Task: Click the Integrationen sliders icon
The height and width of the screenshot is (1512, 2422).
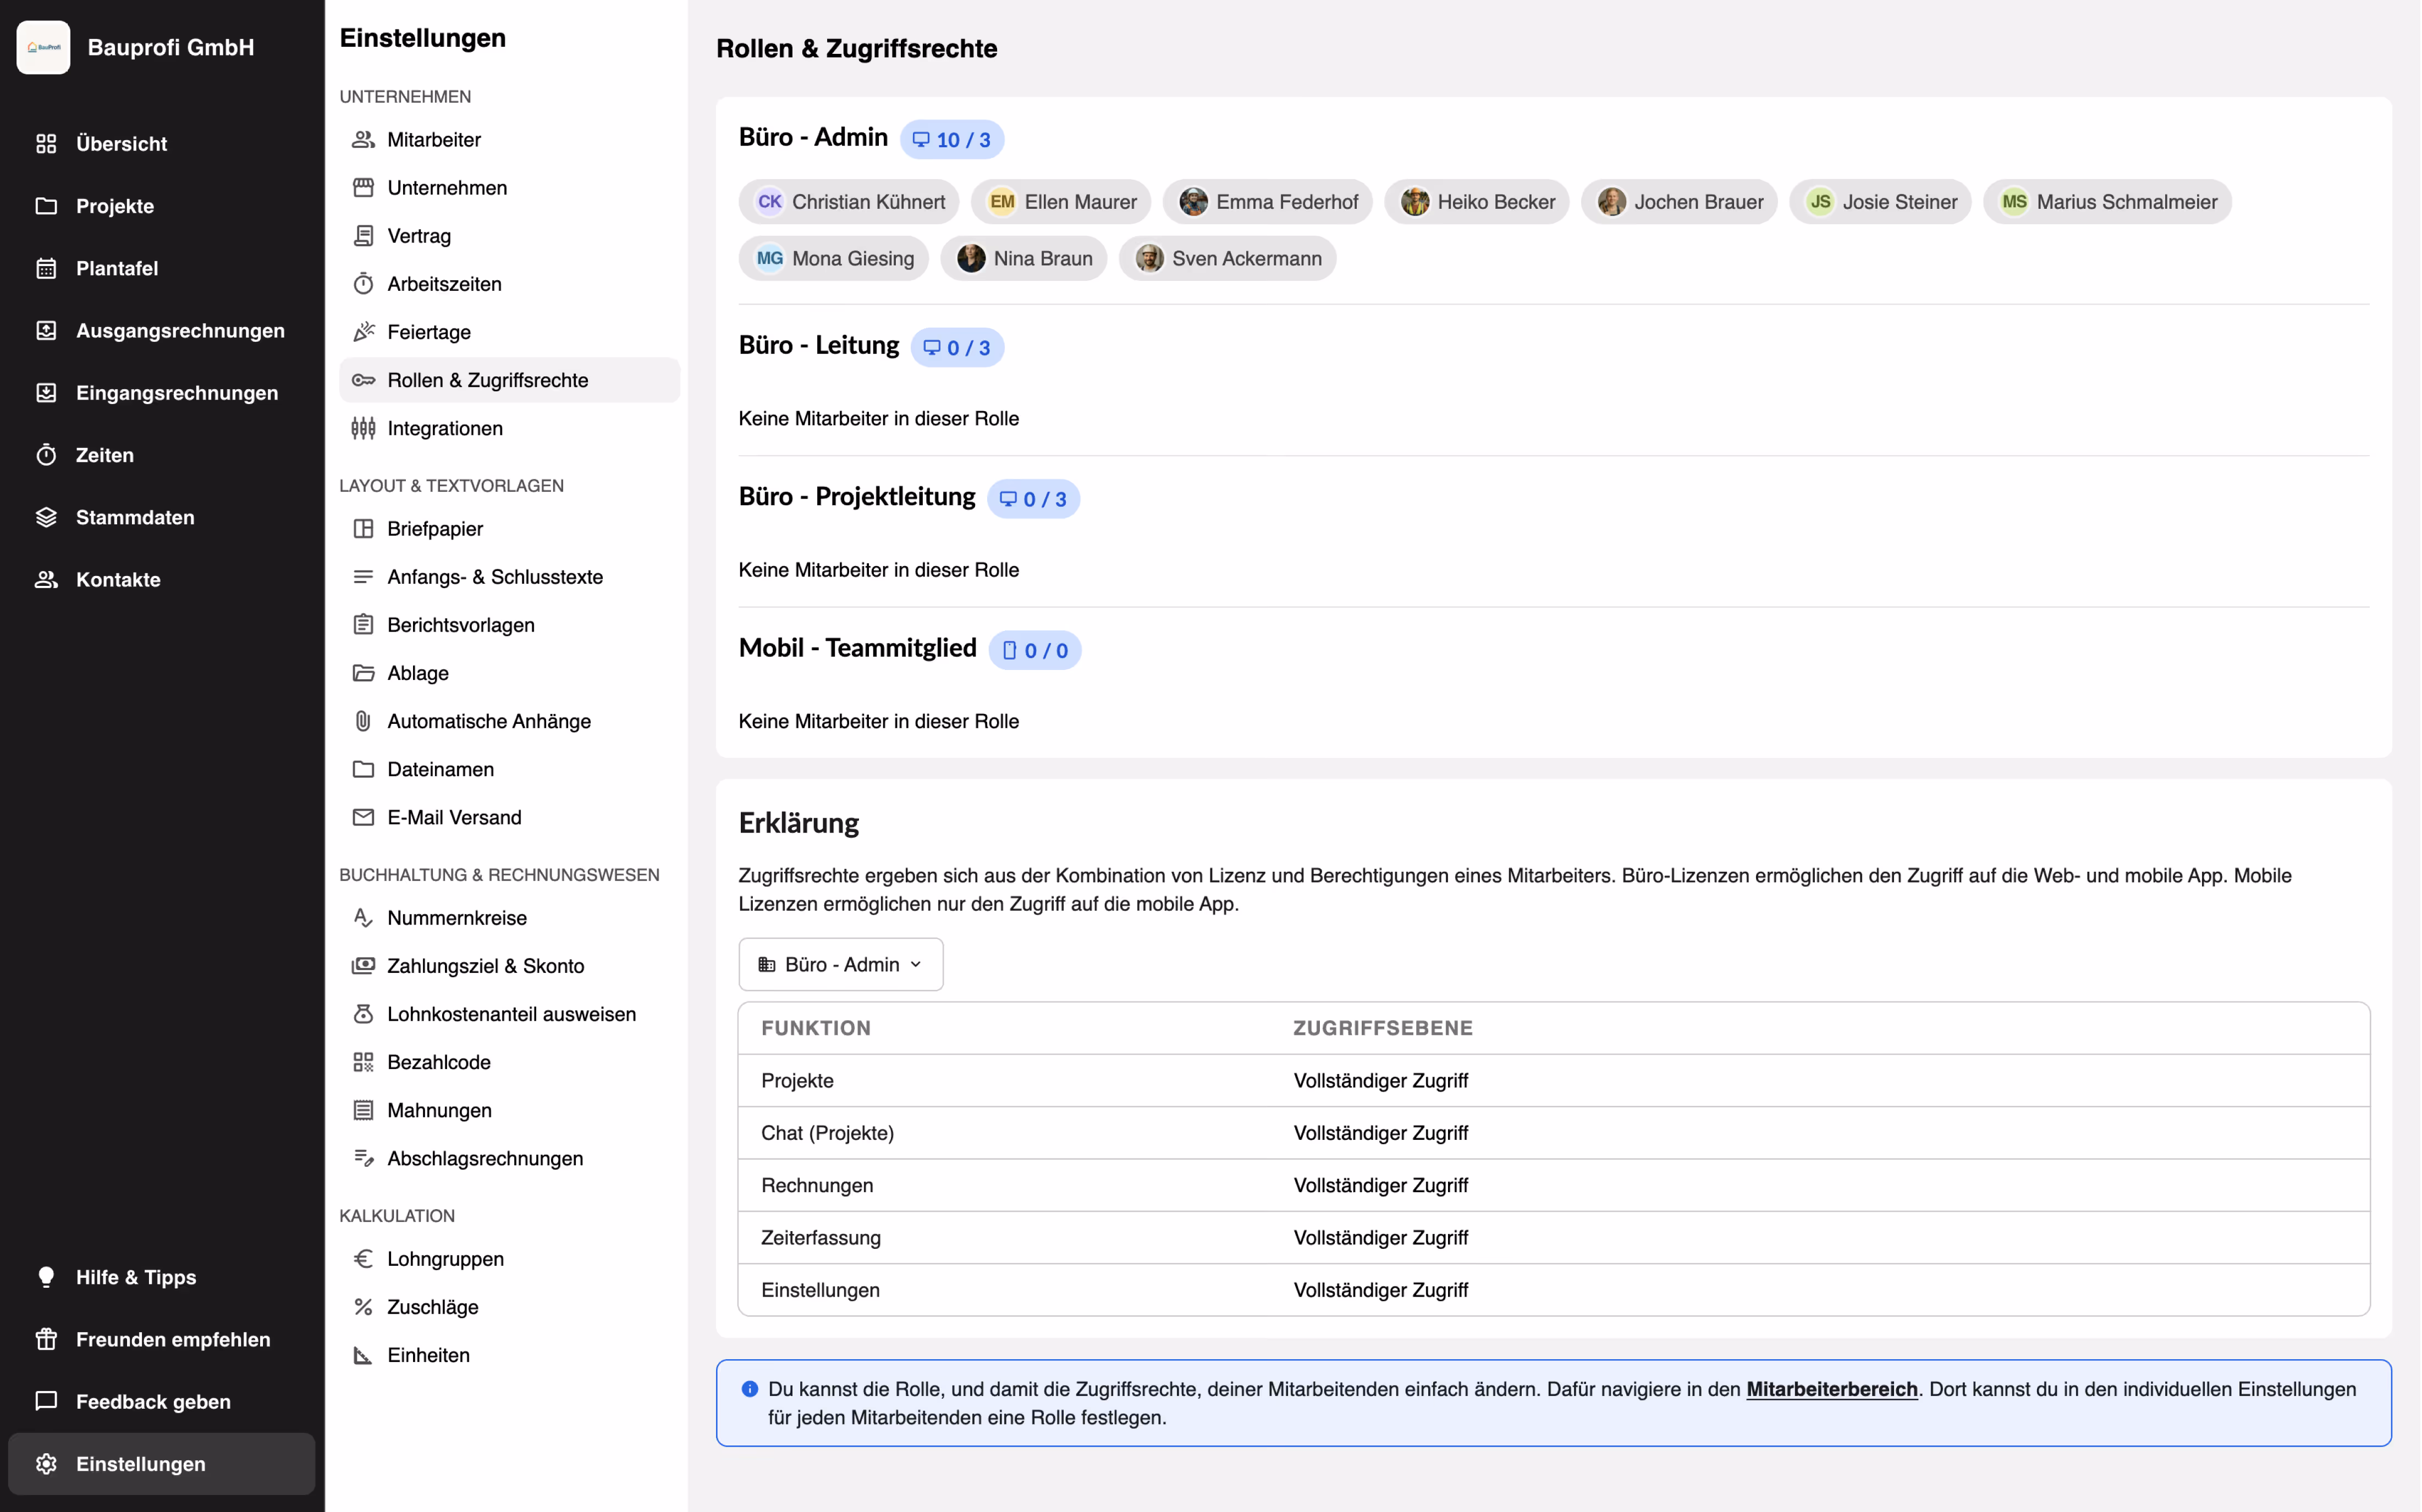Action: coord(363,428)
